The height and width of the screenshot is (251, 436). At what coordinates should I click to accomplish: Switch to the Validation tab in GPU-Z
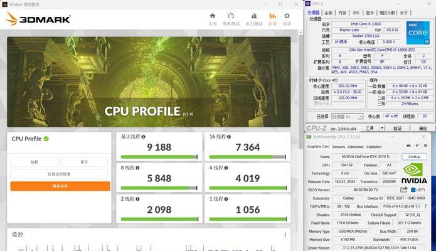(x=373, y=147)
